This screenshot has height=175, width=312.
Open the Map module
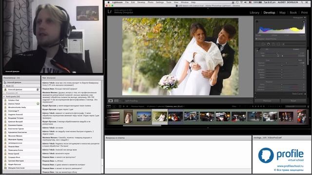[x=282, y=13]
